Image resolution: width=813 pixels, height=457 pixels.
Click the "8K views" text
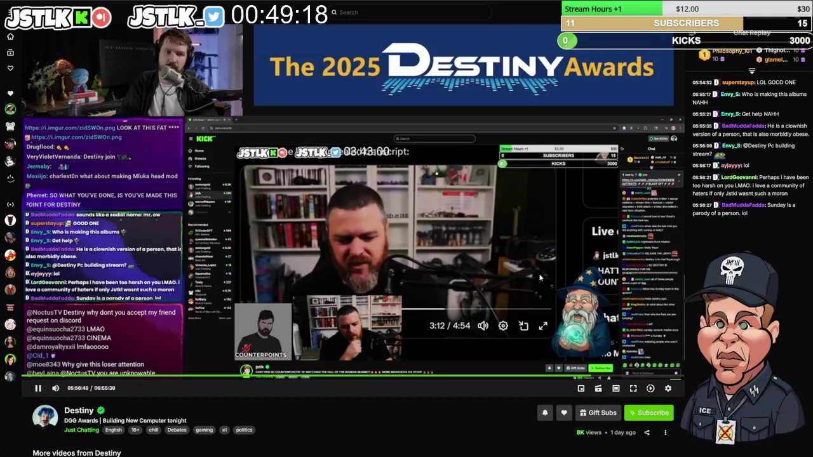pyautogui.click(x=589, y=432)
